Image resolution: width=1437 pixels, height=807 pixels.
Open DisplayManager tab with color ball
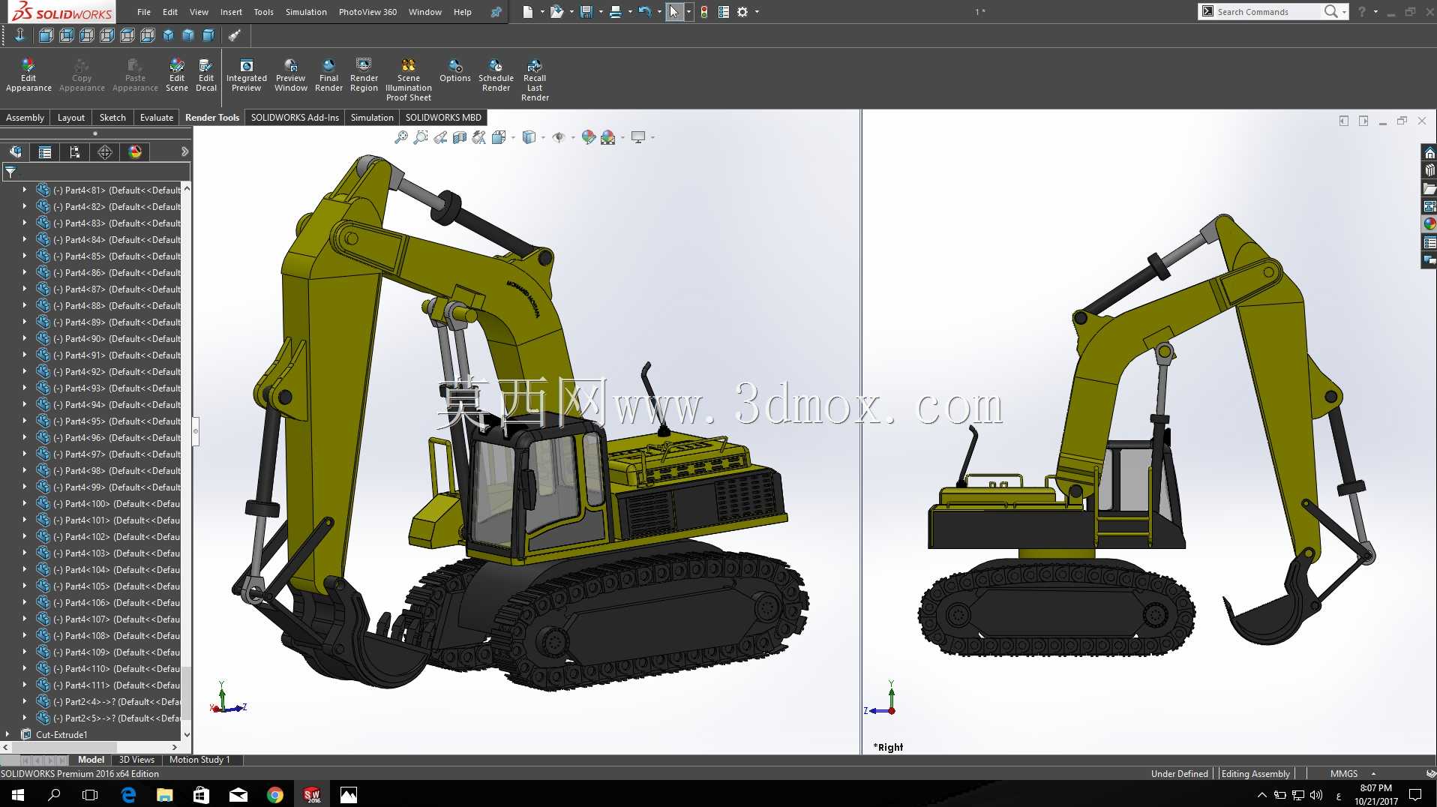[x=135, y=152]
